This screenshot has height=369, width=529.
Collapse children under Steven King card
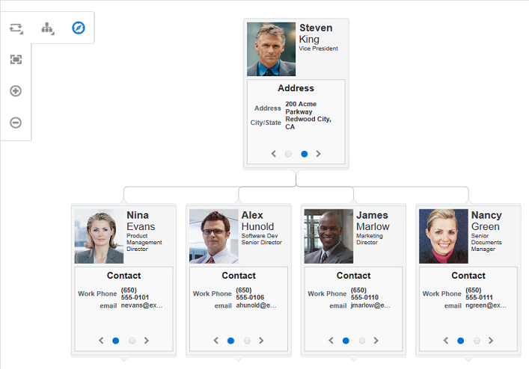(296, 171)
